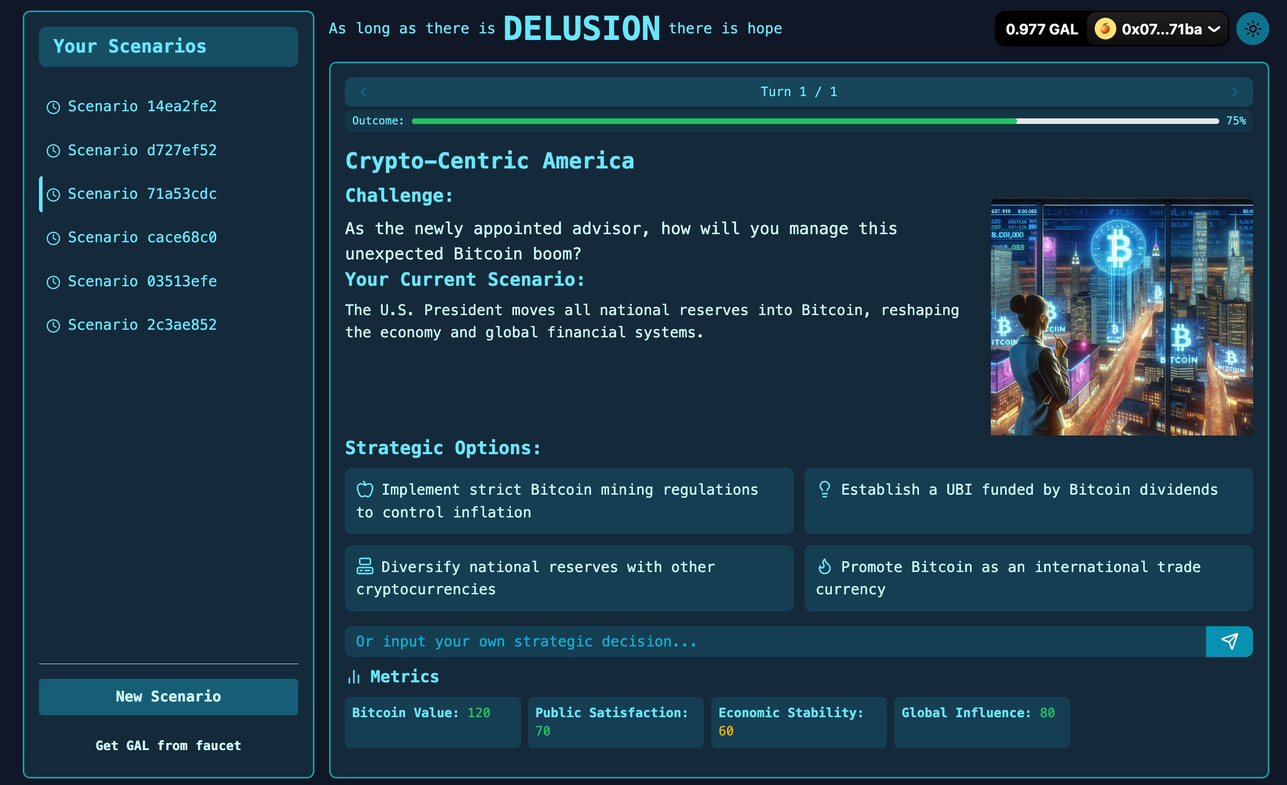Go to previous turn with left chevron
Screen dimensions: 1287x785
(x=364, y=92)
